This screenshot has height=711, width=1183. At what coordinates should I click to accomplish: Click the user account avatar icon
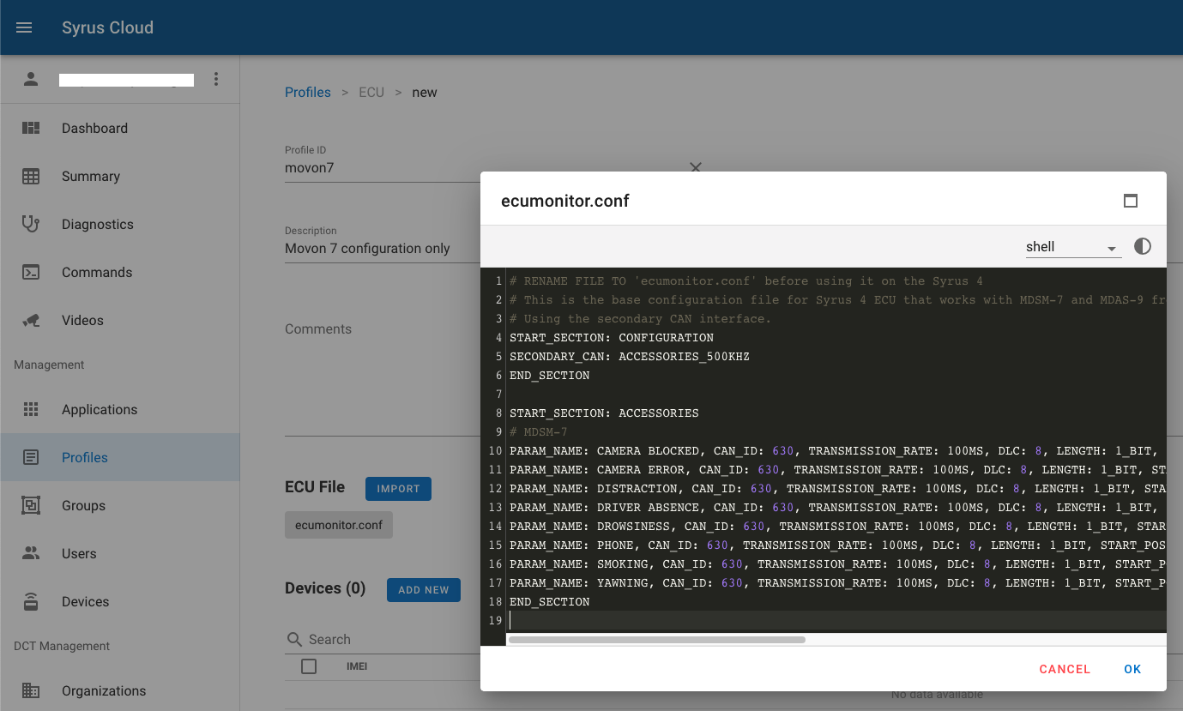pyautogui.click(x=31, y=79)
